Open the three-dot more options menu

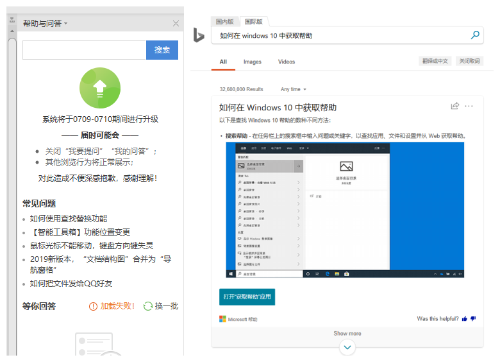(x=469, y=106)
